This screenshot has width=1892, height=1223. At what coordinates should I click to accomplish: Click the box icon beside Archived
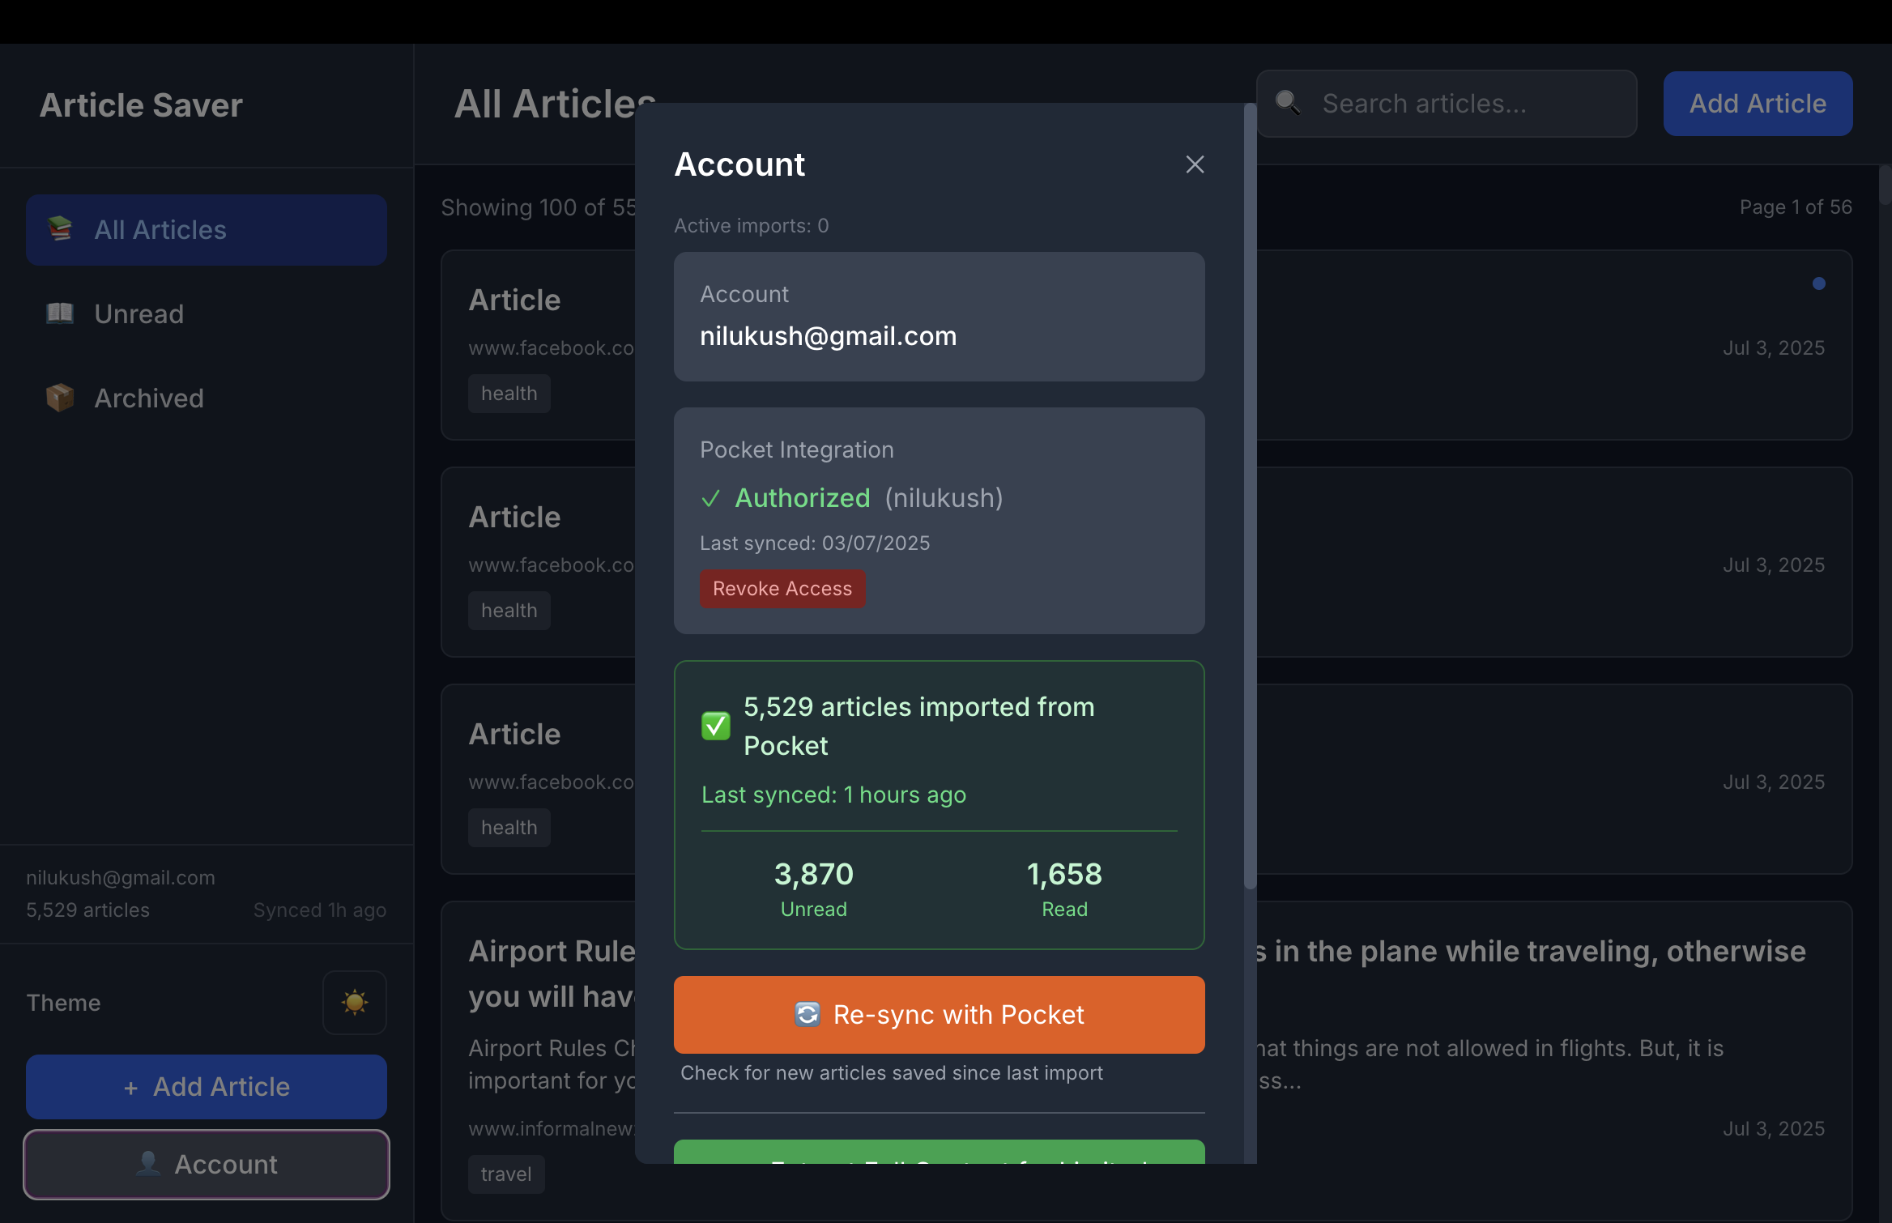coord(60,398)
